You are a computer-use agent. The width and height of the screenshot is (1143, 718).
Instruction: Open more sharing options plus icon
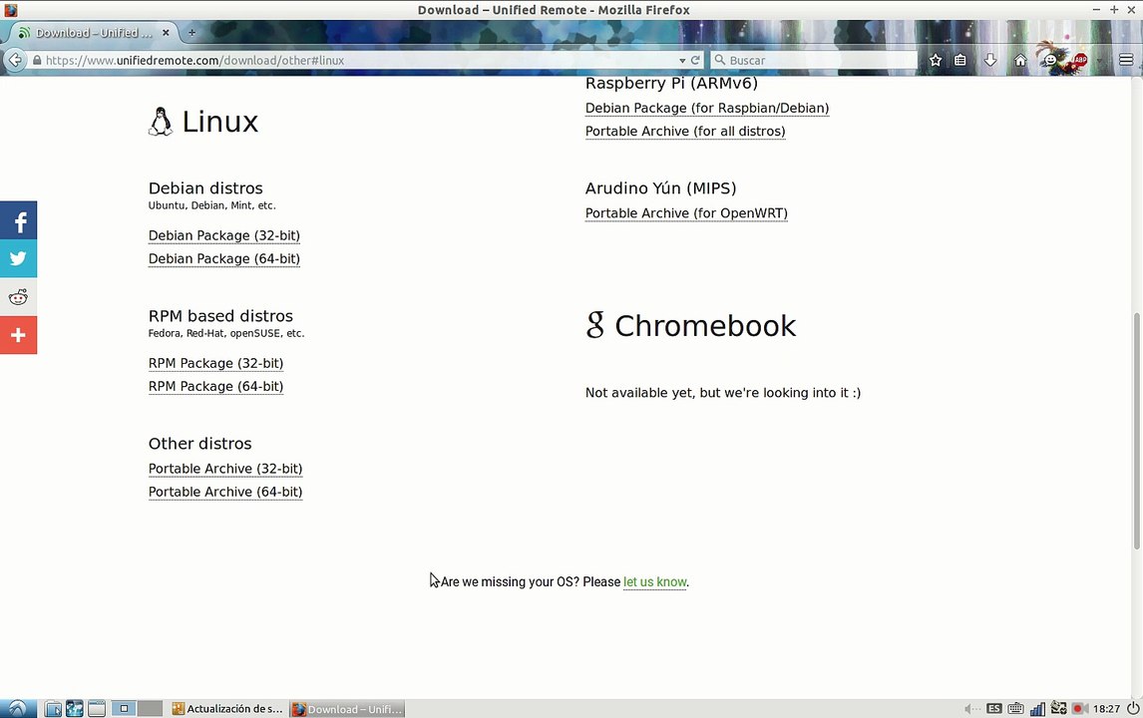(x=18, y=335)
